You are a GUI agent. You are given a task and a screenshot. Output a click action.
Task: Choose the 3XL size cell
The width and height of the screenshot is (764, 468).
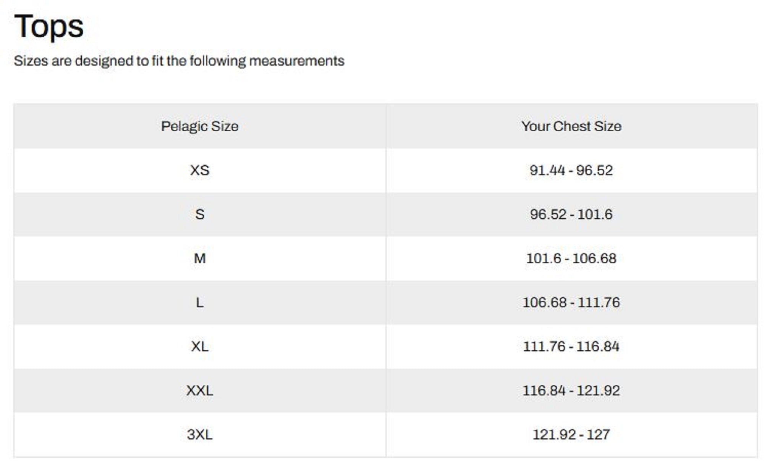coord(199,434)
